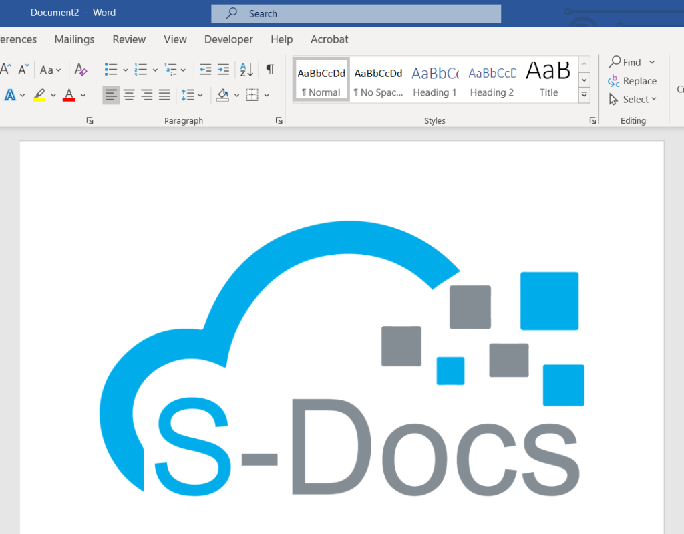Expand the line spacing options dropdown
Screen dimensions: 684x534
[x=200, y=94]
